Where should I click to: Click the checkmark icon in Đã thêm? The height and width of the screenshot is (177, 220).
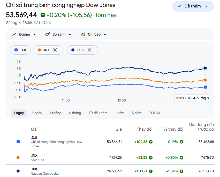click(x=179, y=6)
